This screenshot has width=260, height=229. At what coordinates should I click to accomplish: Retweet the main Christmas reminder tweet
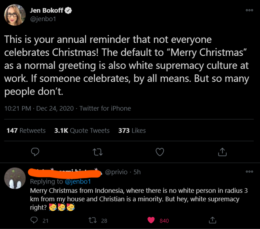[x=97, y=152]
